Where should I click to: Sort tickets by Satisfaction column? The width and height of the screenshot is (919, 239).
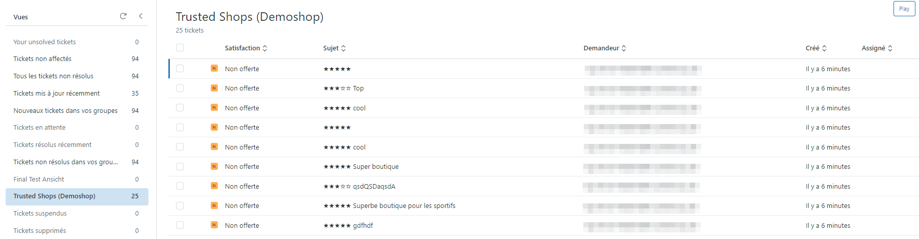[246, 48]
